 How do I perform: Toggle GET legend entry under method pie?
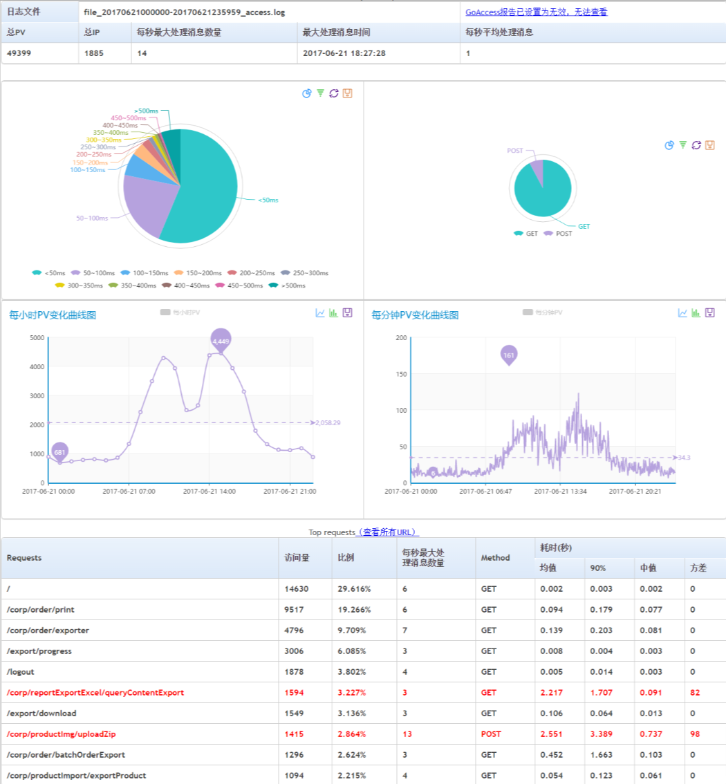pyautogui.click(x=526, y=234)
